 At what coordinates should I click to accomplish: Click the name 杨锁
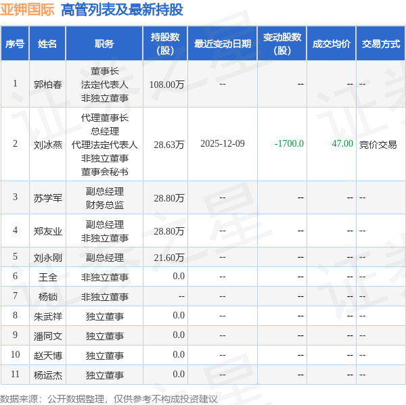[48, 297]
